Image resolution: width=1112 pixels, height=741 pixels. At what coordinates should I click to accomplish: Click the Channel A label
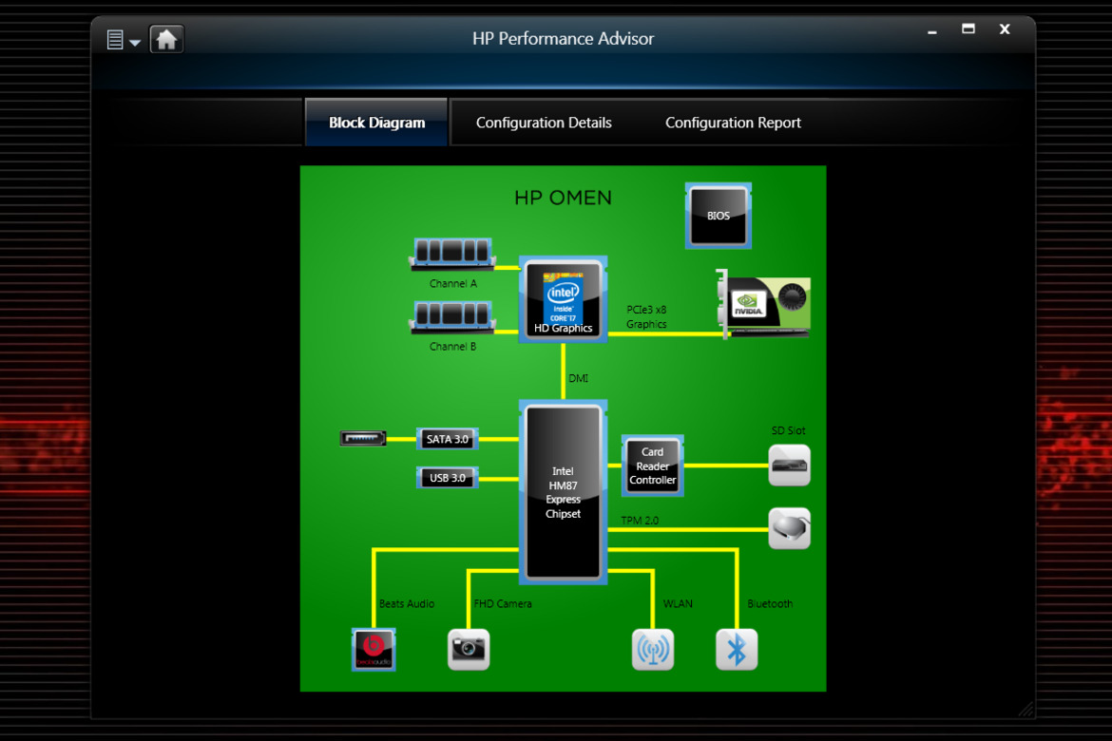pyautogui.click(x=453, y=284)
